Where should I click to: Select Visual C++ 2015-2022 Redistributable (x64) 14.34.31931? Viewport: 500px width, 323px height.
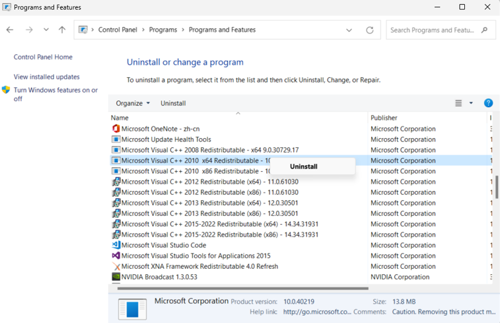pyautogui.click(x=220, y=224)
